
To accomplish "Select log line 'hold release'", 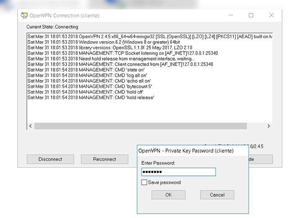I will pyautogui.click(x=91, y=97).
